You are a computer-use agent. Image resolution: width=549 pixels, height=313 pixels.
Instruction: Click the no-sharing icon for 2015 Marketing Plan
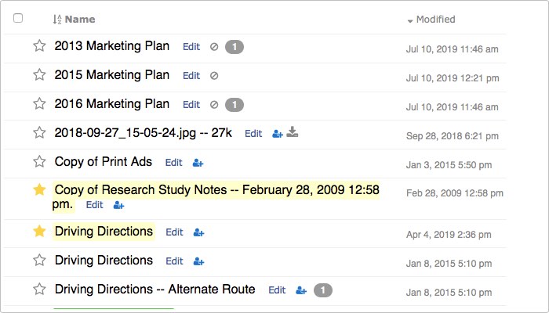(214, 76)
